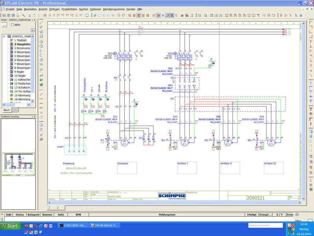The width and height of the screenshot is (314, 236).
Task: Click the wrench icon in the toolbar
Action: pyautogui.click(x=24, y=15)
